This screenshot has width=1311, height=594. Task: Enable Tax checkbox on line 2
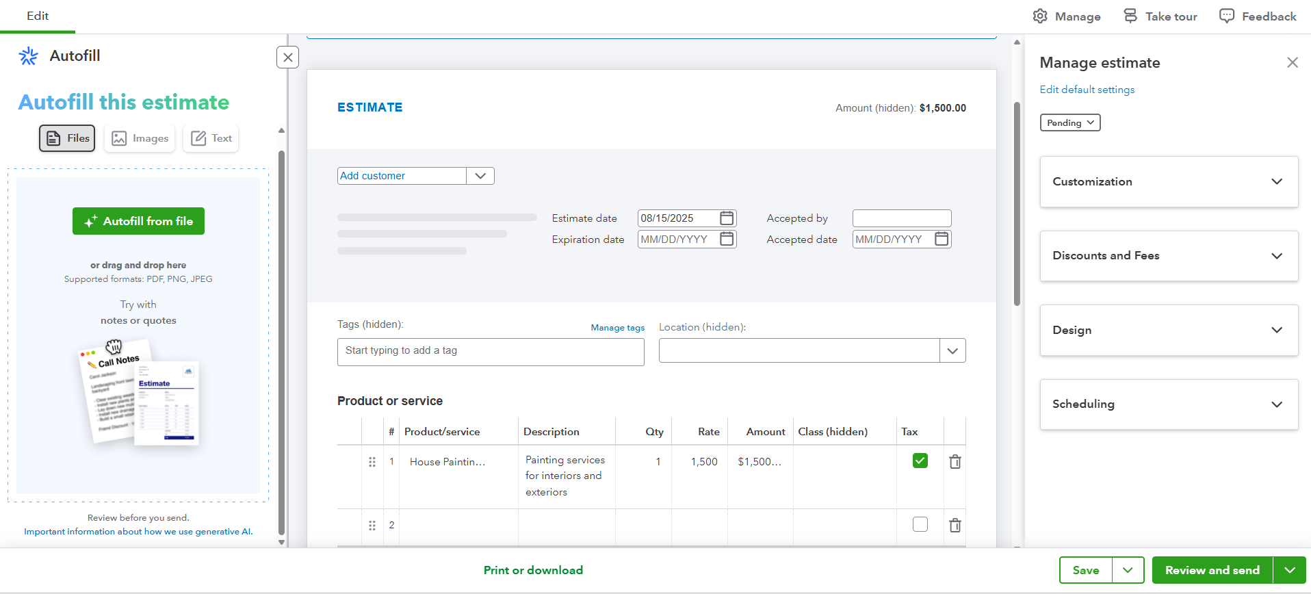point(920,525)
